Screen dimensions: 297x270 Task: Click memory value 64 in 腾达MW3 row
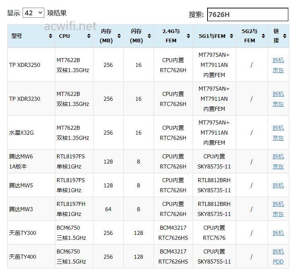click(x=108, y=209)
